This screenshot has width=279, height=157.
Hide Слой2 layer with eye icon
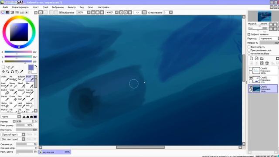(x=251, y=78)
